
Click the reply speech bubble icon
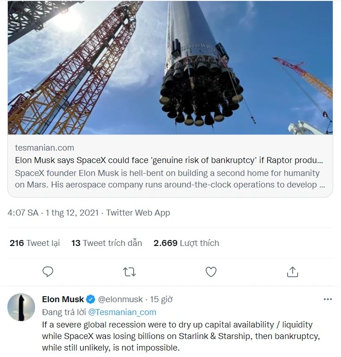(x=48, y=272)
